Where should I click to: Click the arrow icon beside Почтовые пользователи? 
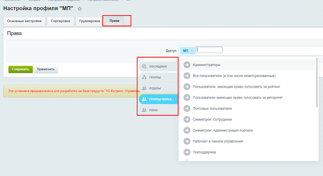click(x=187, y=109)
